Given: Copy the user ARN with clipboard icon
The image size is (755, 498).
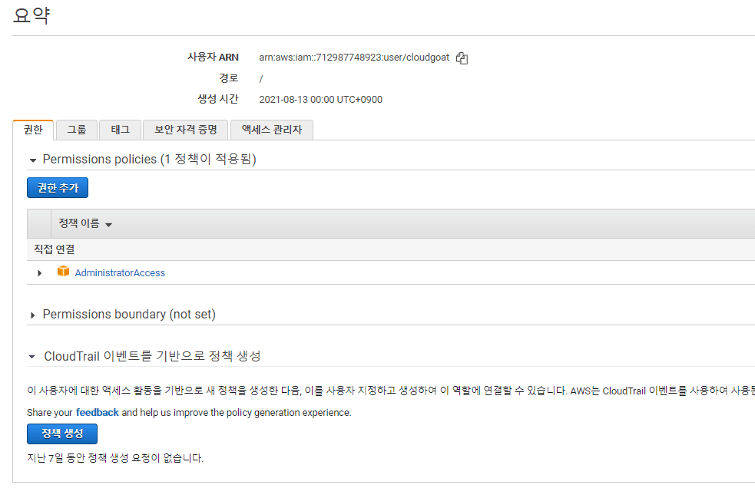Looking at the screenshot, I should pyautogui.click(x=462, y=58).
